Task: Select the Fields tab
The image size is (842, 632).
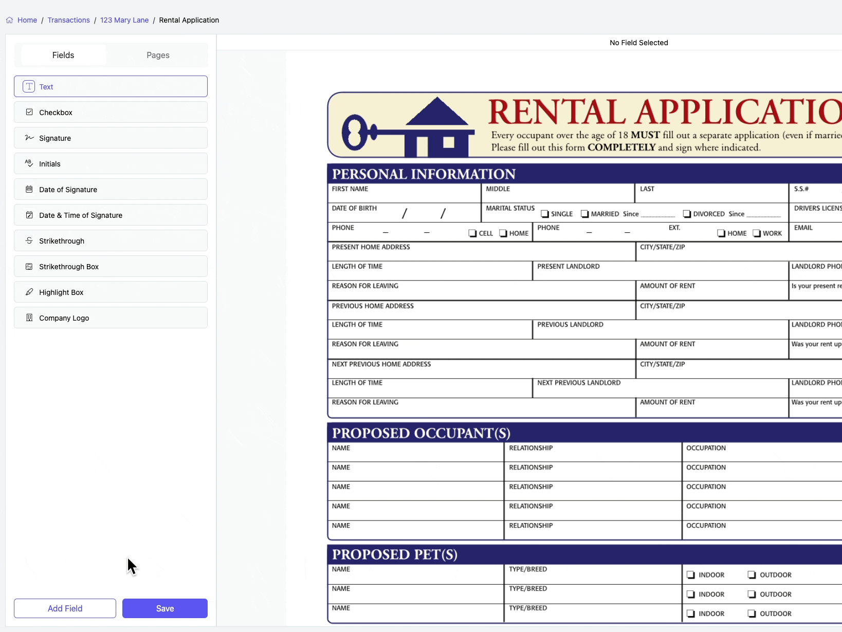Action: coord(63,55)
